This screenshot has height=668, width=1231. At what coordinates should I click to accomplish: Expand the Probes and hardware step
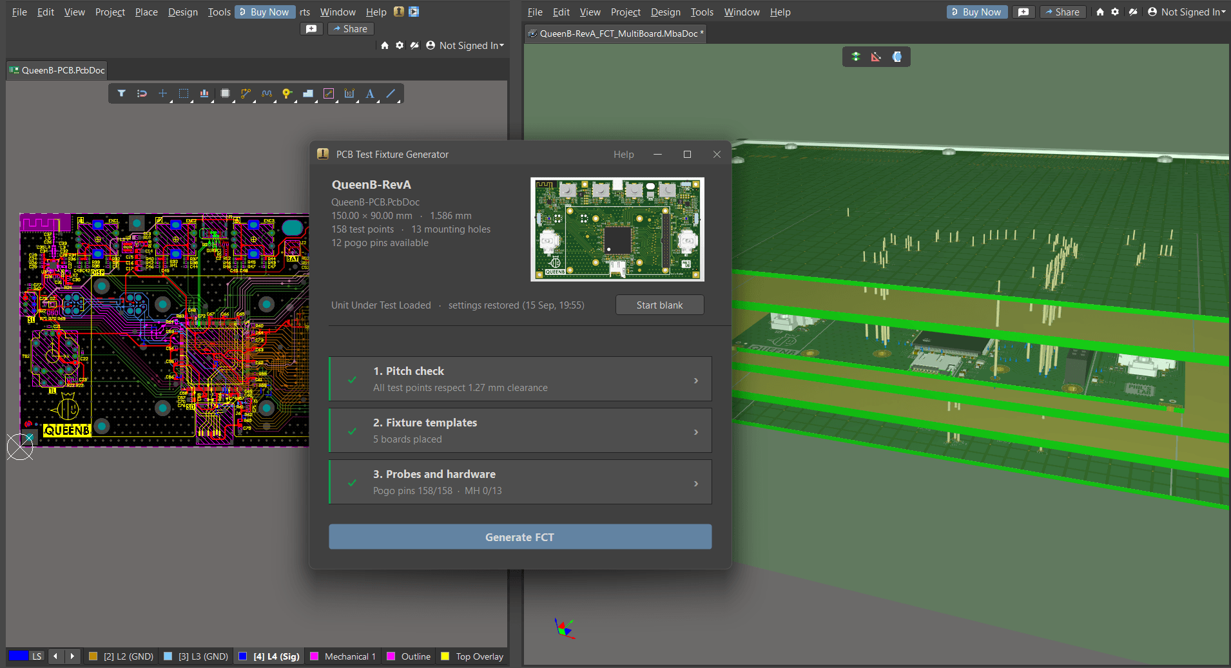coord(520,482)
